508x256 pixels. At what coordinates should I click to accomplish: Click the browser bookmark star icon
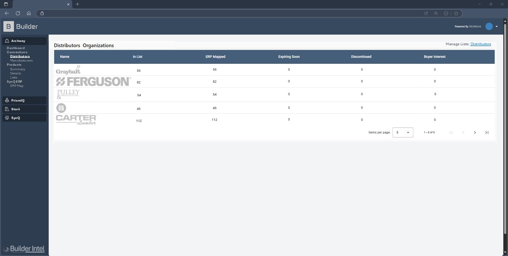point(456,13)
